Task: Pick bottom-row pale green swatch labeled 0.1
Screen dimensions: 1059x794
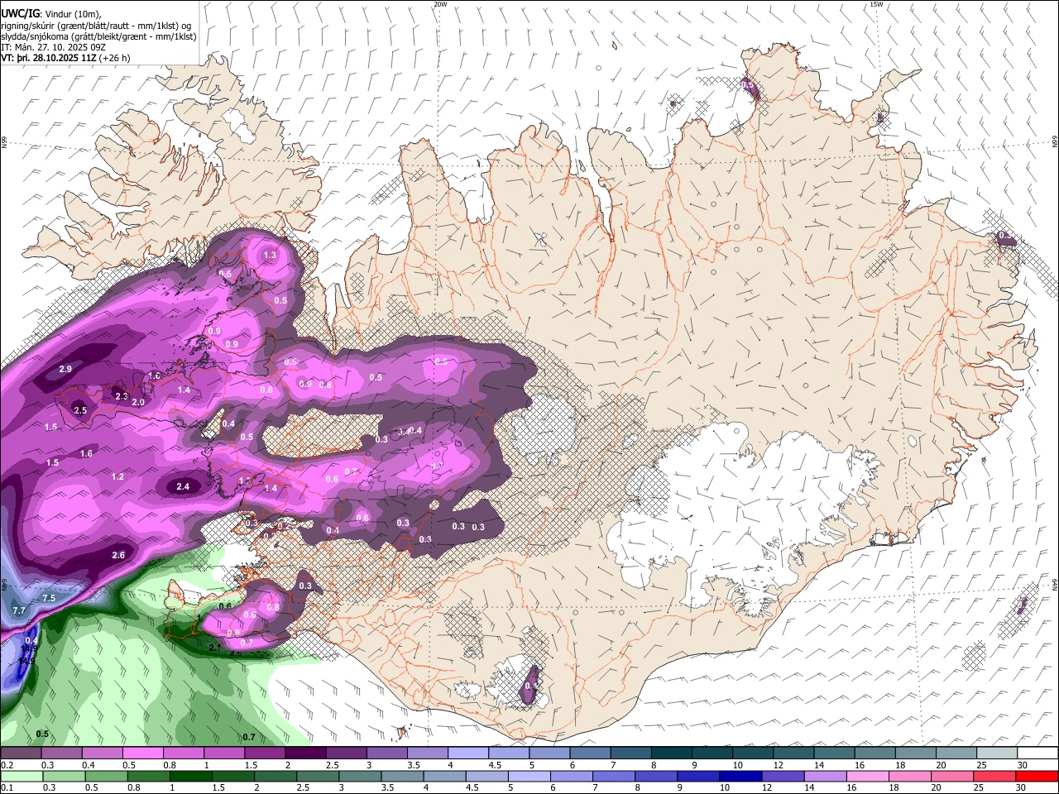Action: [x=22, y=777]
